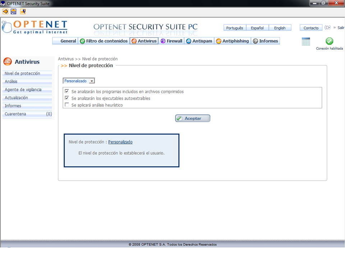
Task: Click the Salir logout icon
Action: click(x=327, y=28)
